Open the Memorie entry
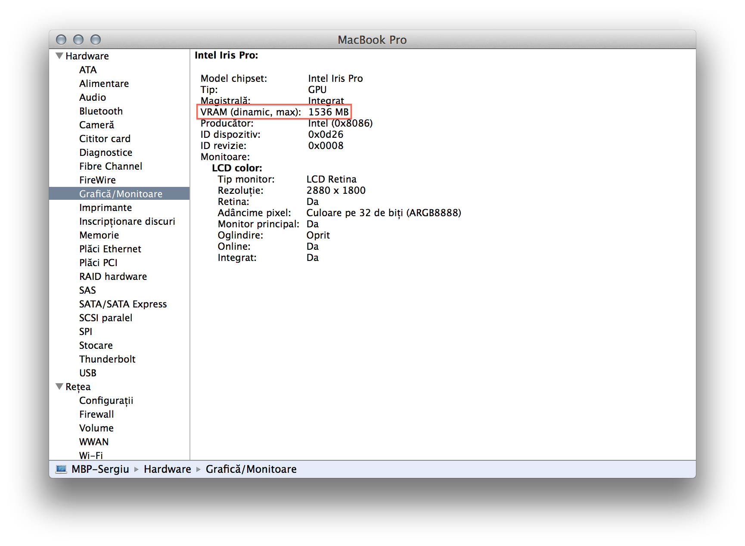Screen dimensions: 745x546 99,235
